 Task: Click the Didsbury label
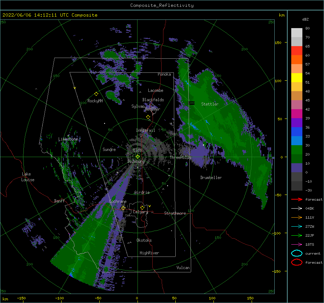[x=136, y=161]
